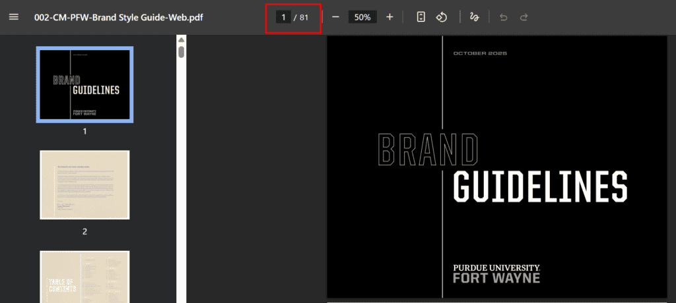The width and height of the screenshot is (676, 303).
Task: Click the Purdue University Fort Wayne logo
Action: (496, 274)
